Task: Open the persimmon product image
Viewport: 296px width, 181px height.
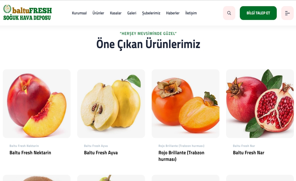Action: tap(186, 104)
